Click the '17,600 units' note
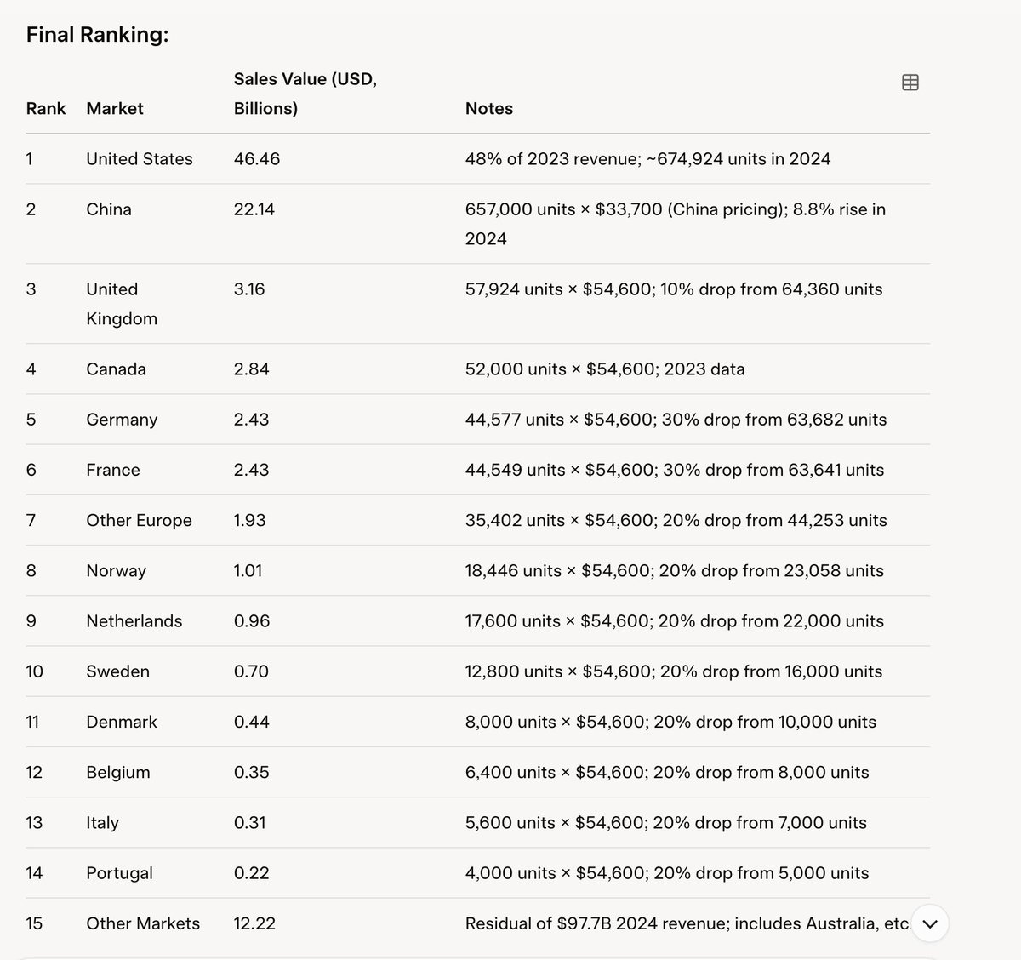 point(675,621)
